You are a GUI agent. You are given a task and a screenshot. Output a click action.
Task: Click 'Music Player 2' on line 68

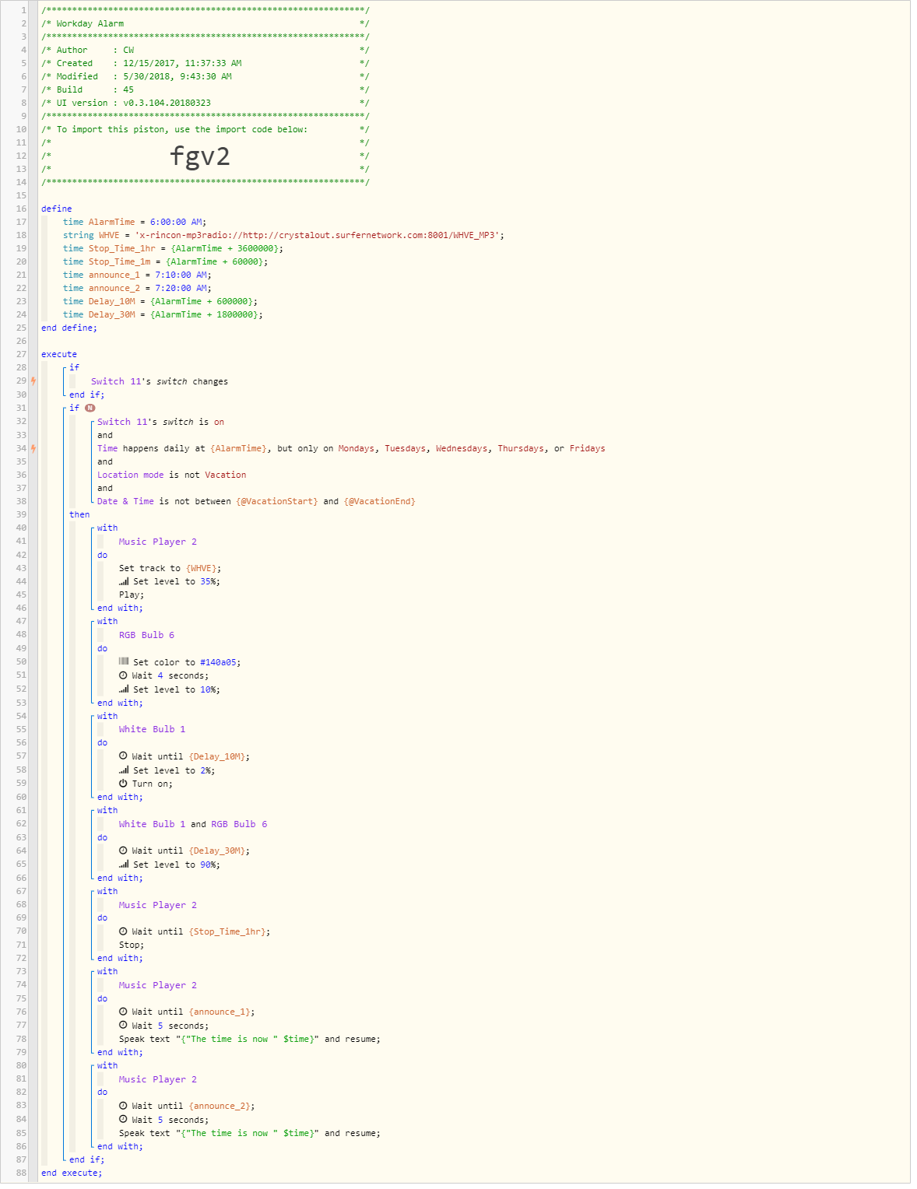coord(158,905)
